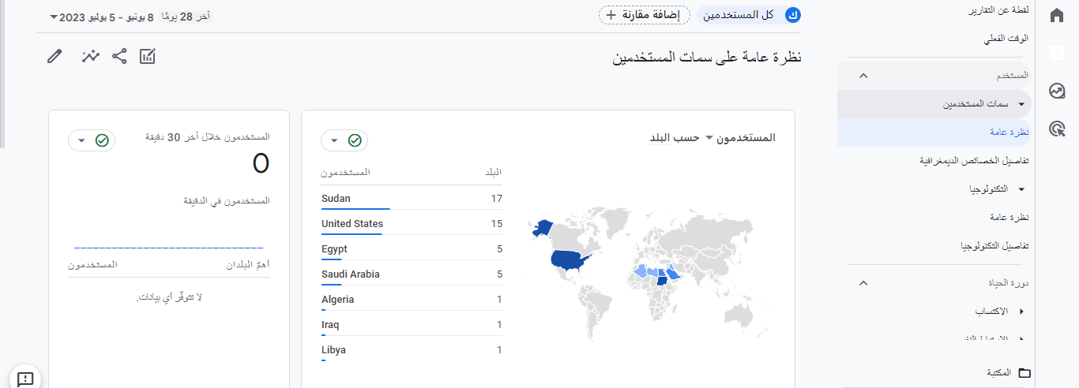Click the Libya table row
The image size is (1079, 388).
(412, 350)
